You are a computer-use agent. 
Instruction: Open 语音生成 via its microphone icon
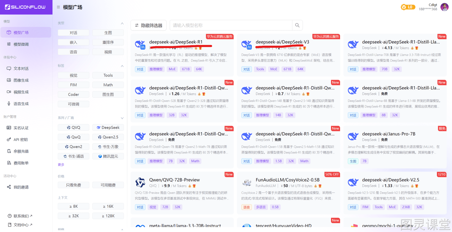[x=9, y=104]
